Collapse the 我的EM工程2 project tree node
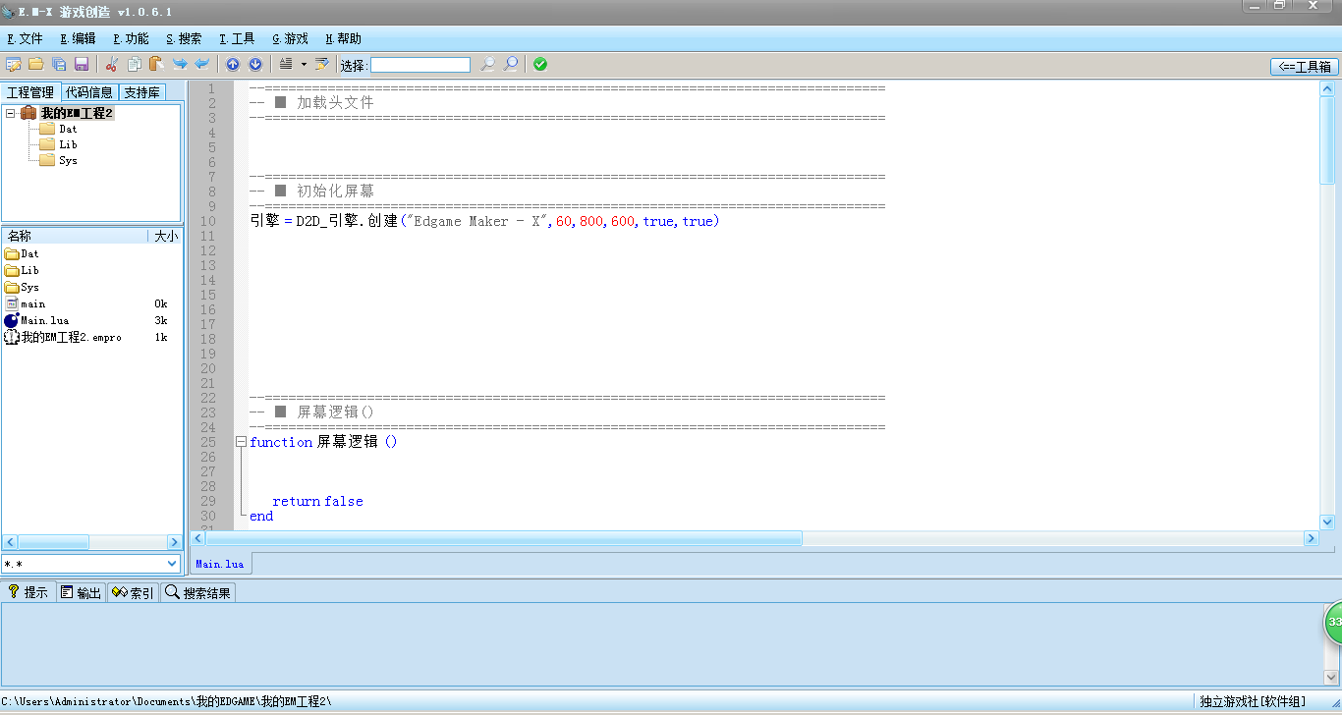 click(10, 113)
